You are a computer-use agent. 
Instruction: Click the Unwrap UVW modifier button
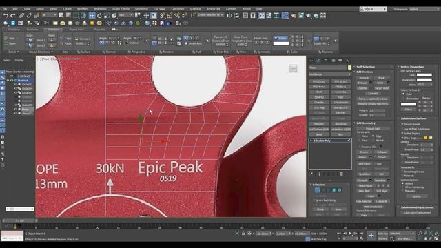point(340,107)
